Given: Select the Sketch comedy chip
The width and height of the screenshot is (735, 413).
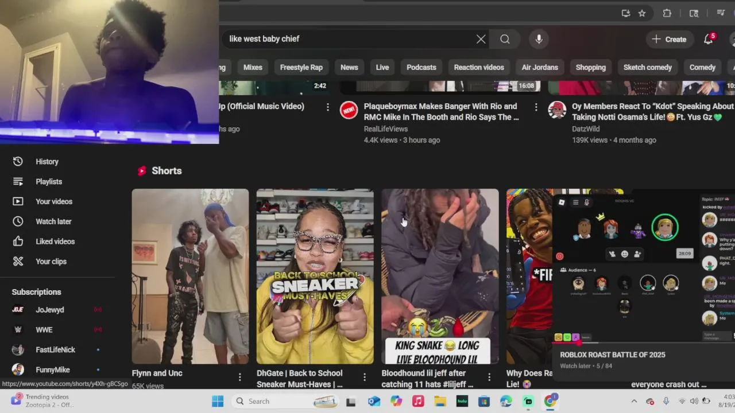Looking at the screenshot, I should point(648,67).
